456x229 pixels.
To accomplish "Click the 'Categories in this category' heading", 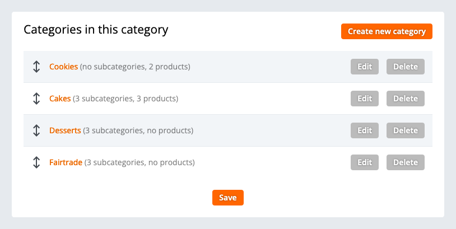I will (96, 30).
